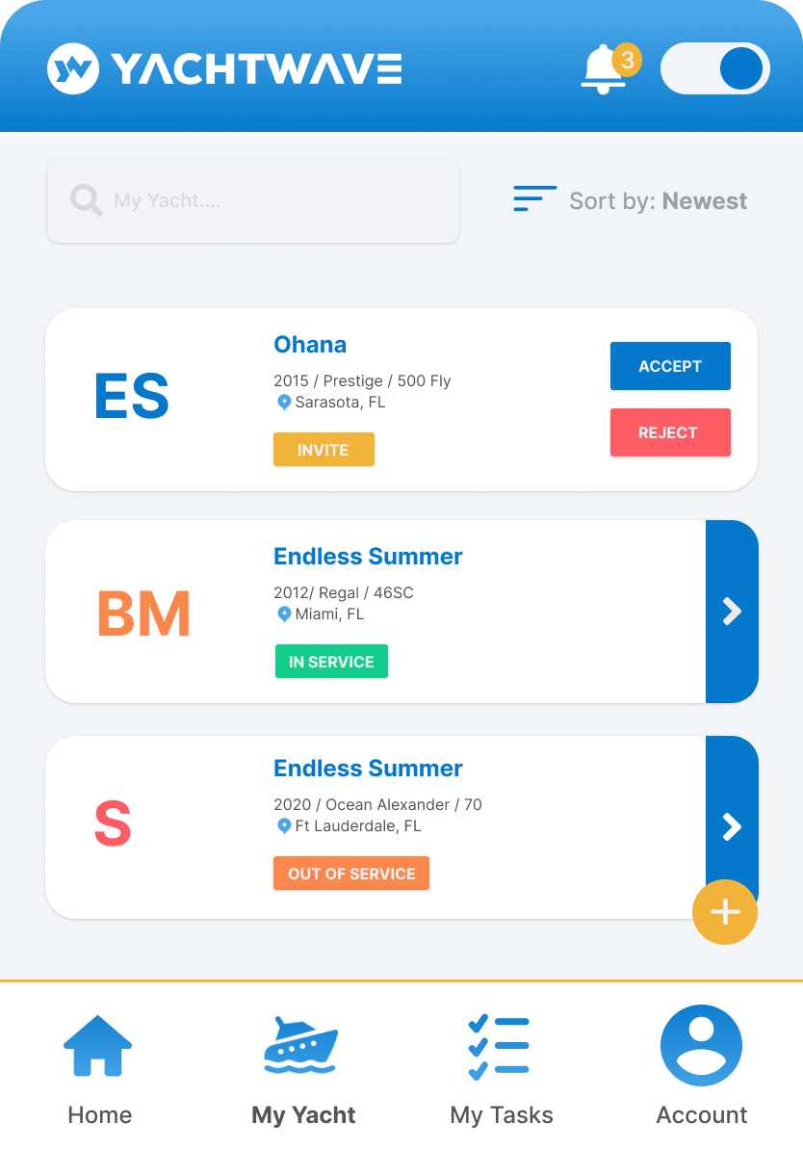The height and width of the screenshot is (1150, 803).
Task: Click the yellow plus add button
Action: 725,912
